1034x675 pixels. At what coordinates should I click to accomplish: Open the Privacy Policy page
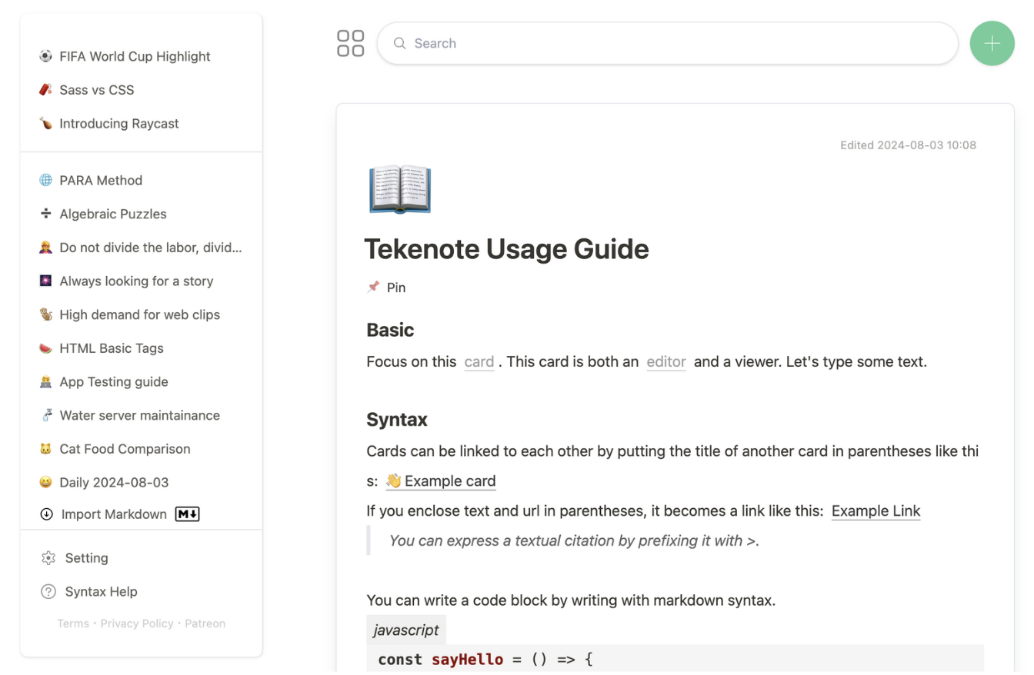[x=137, y=623]
